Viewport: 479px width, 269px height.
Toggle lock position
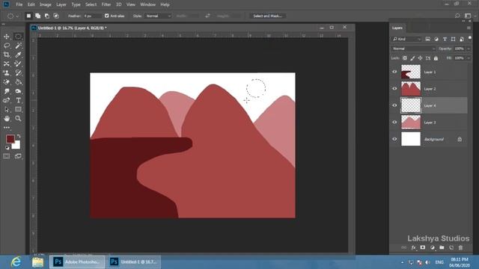pyautogui.click(x=420, y=58)
